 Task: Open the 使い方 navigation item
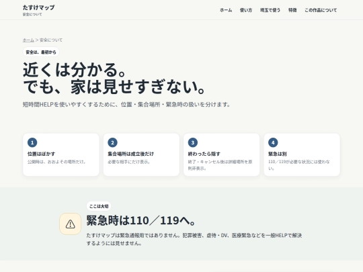coord(246,10)
